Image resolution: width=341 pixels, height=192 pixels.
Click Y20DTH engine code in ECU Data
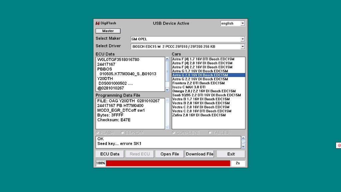(x=105, y=79)
